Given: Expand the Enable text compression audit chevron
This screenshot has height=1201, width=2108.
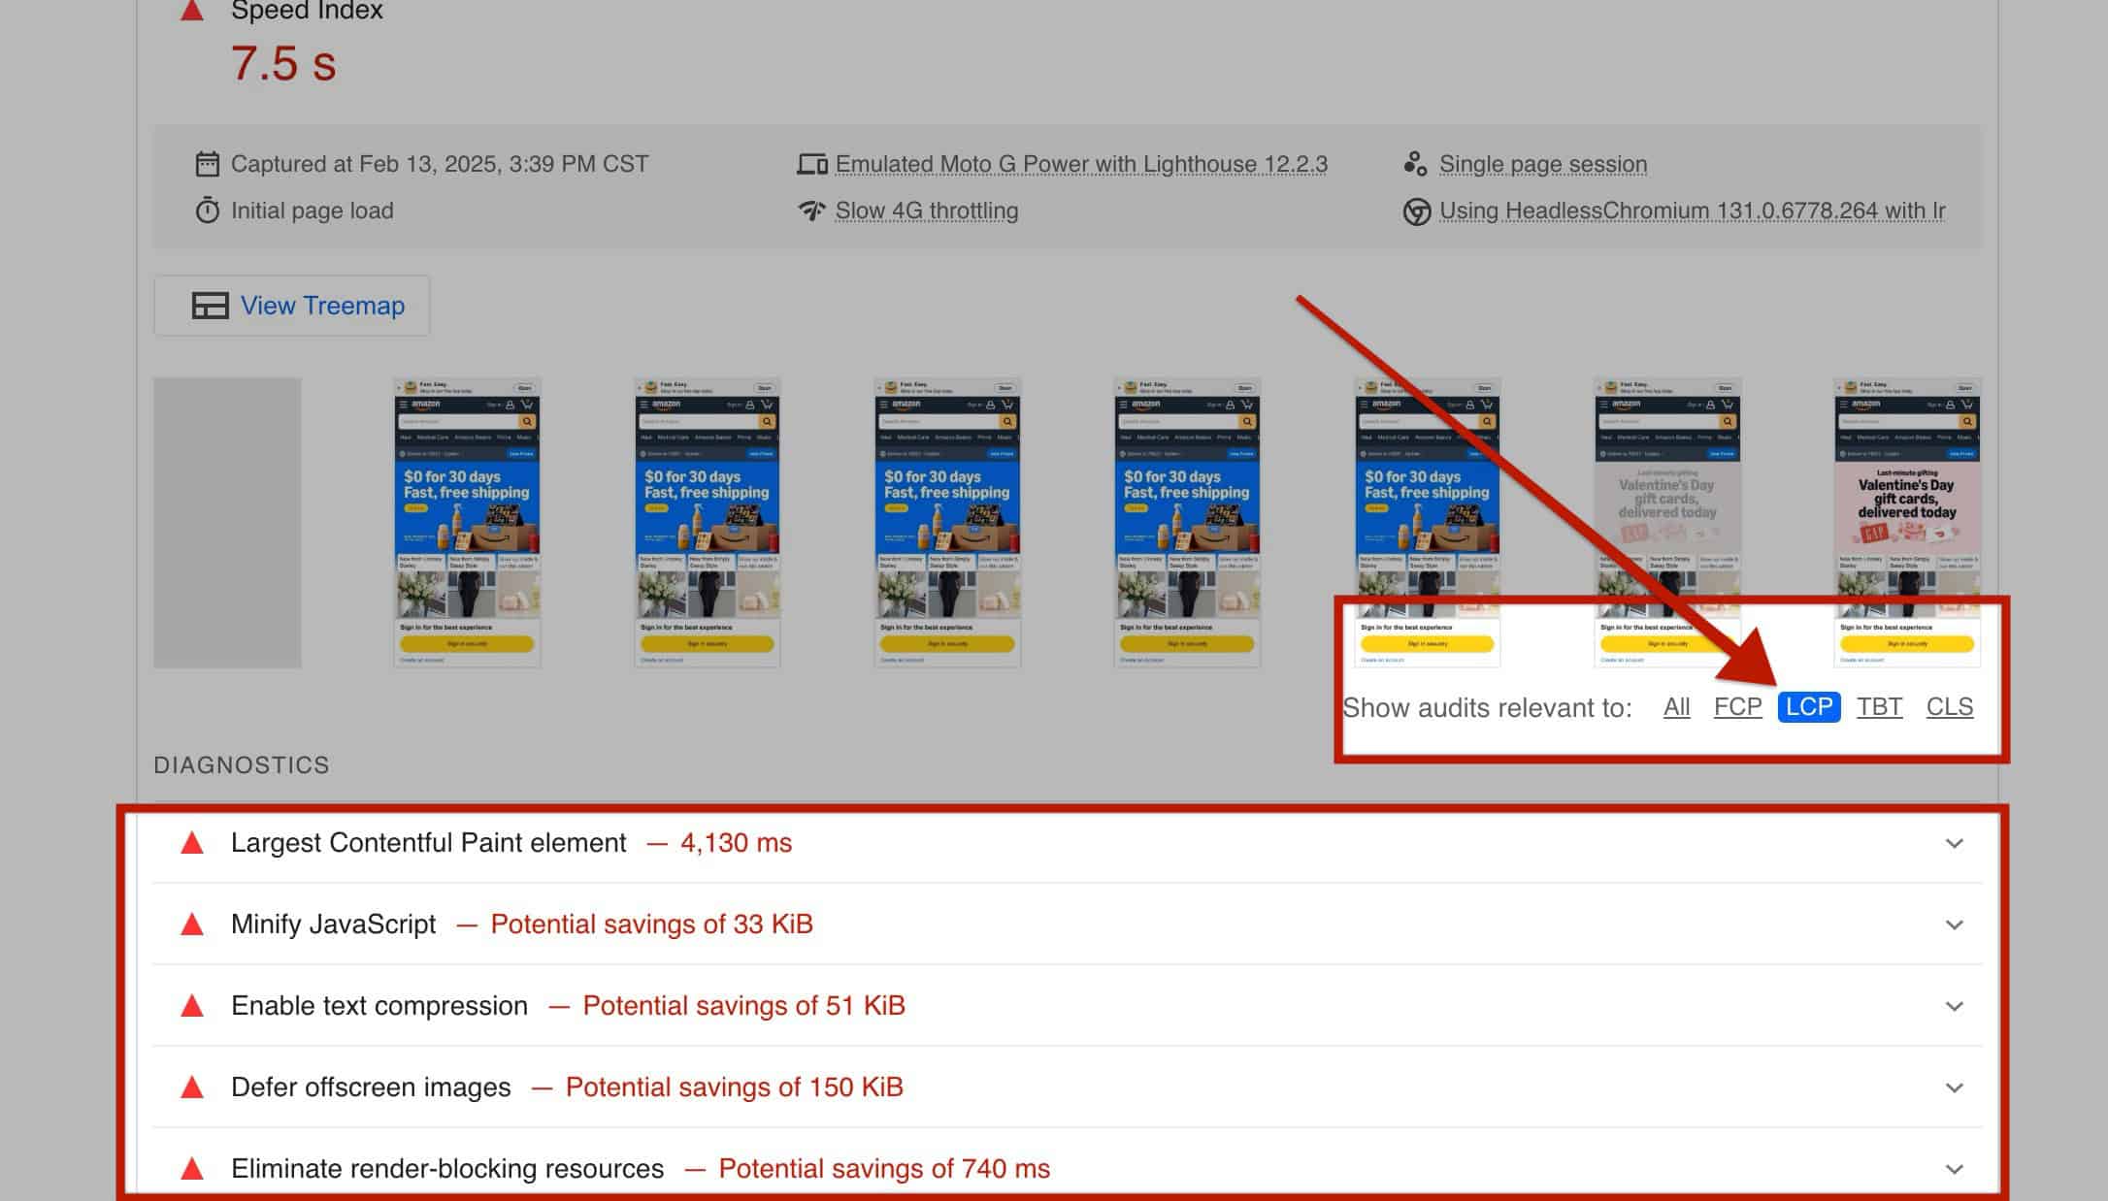Looking at the screenshot, I should tap(1955, 1006).
